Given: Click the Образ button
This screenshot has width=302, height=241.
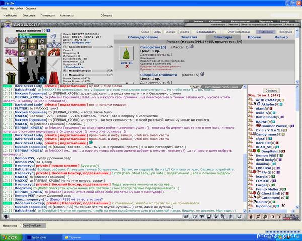Looking at the screenshot, I should pos(145,32).
